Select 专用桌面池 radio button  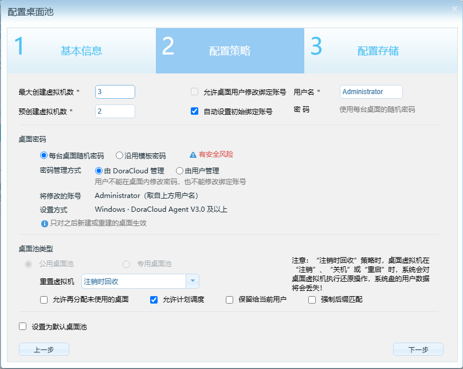pos(127,264)
